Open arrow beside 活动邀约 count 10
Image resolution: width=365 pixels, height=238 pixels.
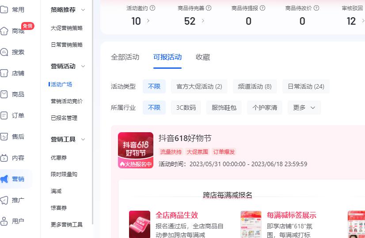click(148, 21)
